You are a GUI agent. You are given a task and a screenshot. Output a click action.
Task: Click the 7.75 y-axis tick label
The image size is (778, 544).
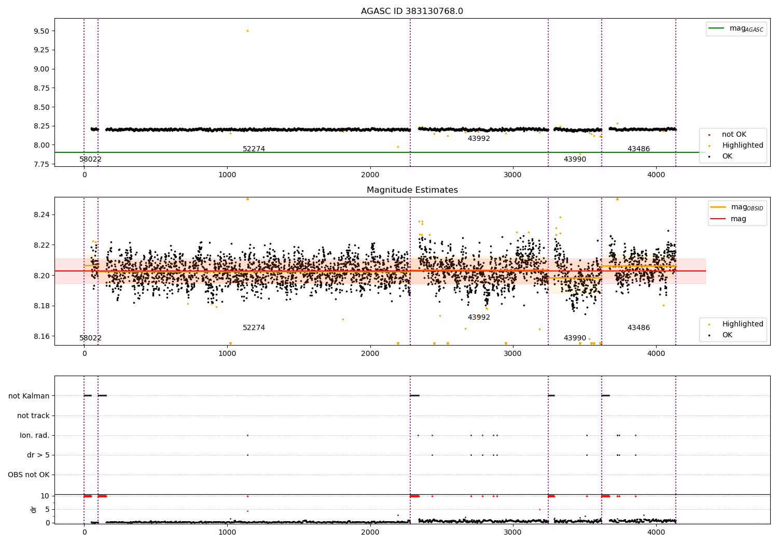[41, 164]
